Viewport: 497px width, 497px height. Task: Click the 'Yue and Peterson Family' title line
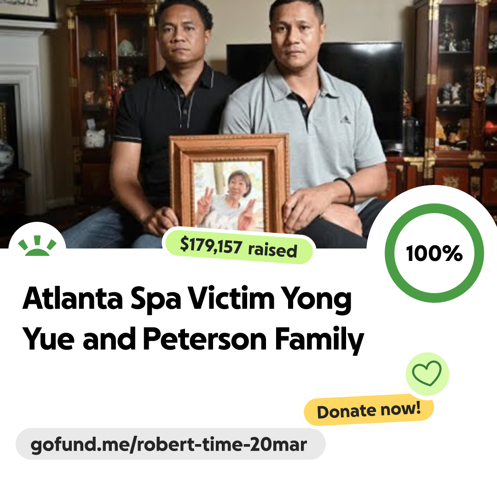coord(193,340)
